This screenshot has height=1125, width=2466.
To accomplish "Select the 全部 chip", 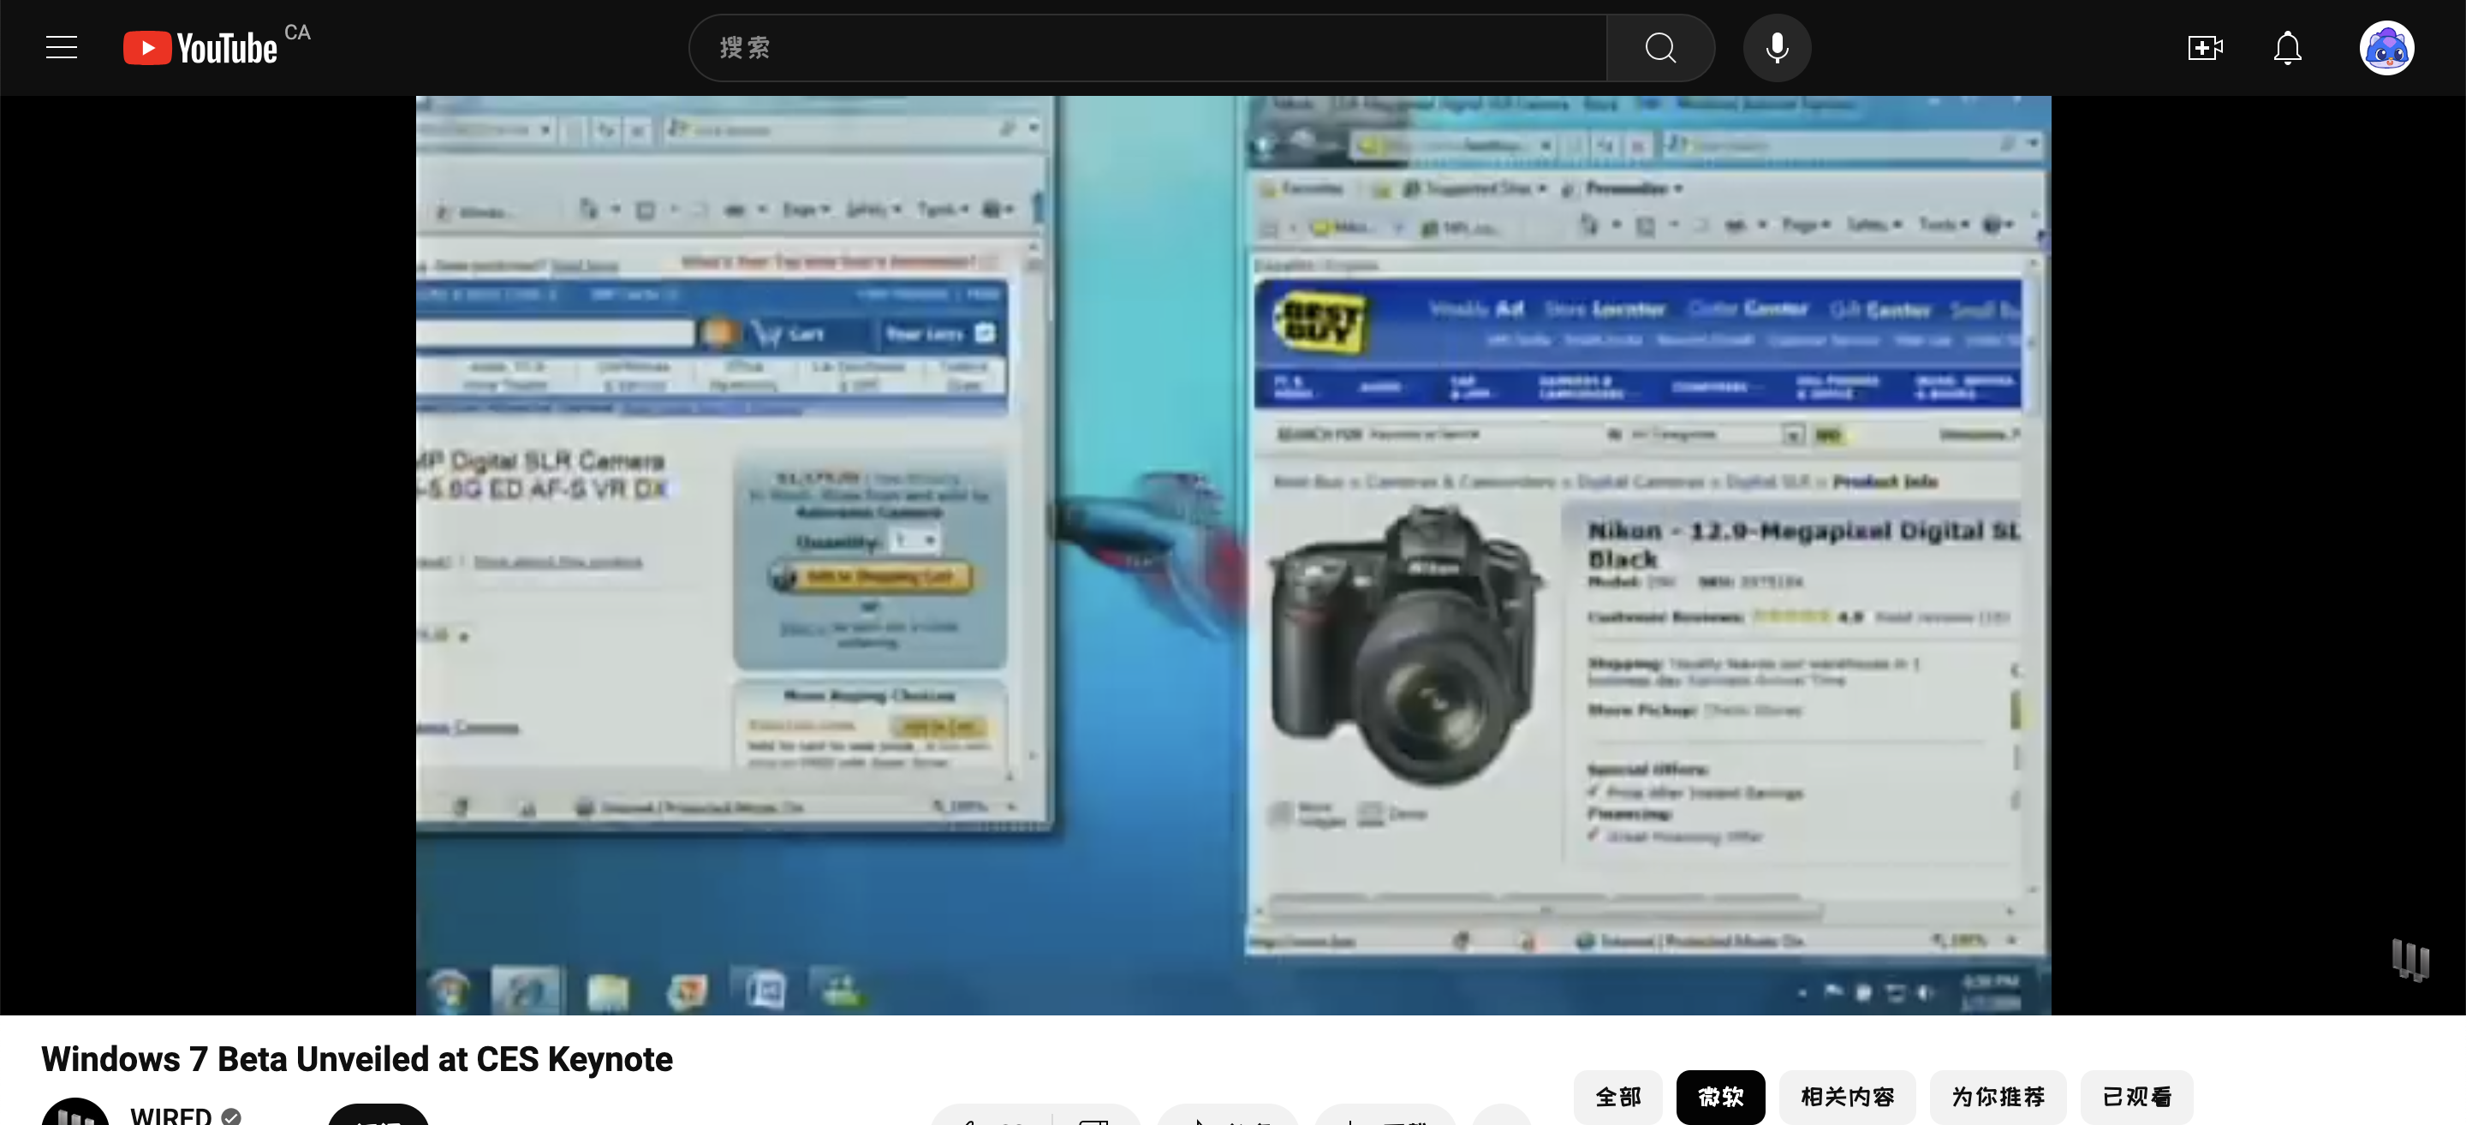I will pyautogui.click(x=1617, y=1096).
